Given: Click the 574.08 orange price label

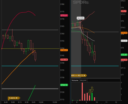Looking at the screenshot, I should pos(124,33).
